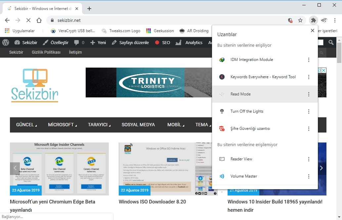The height and width of the screenshot is (220, 342).
Task: Click the blocked content shield icon in address bar
Action: pos(290,20)
